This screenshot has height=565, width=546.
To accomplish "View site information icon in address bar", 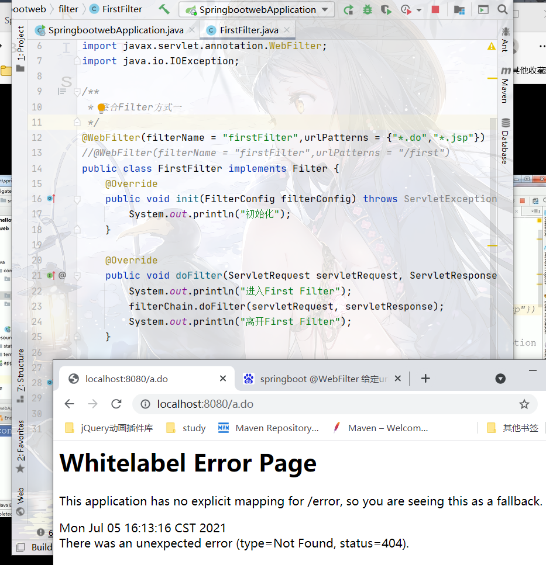I will pyautogui.click(x=146, y=404).
